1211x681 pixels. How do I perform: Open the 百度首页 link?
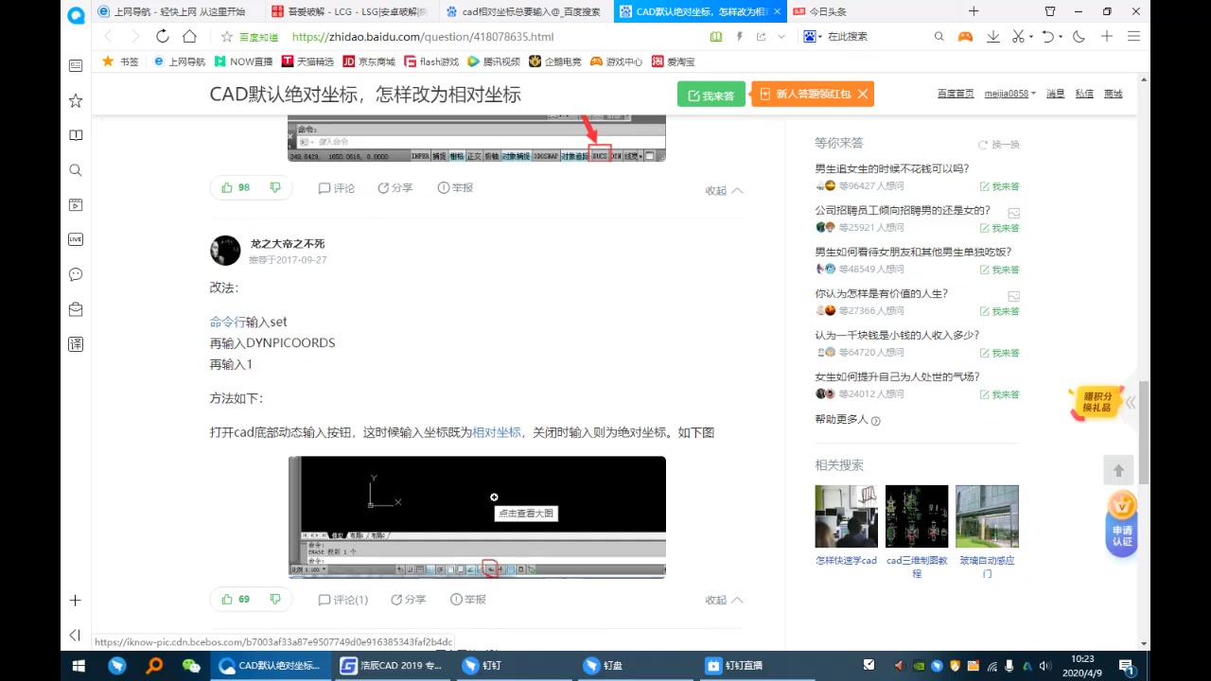[x=955, y=94]
